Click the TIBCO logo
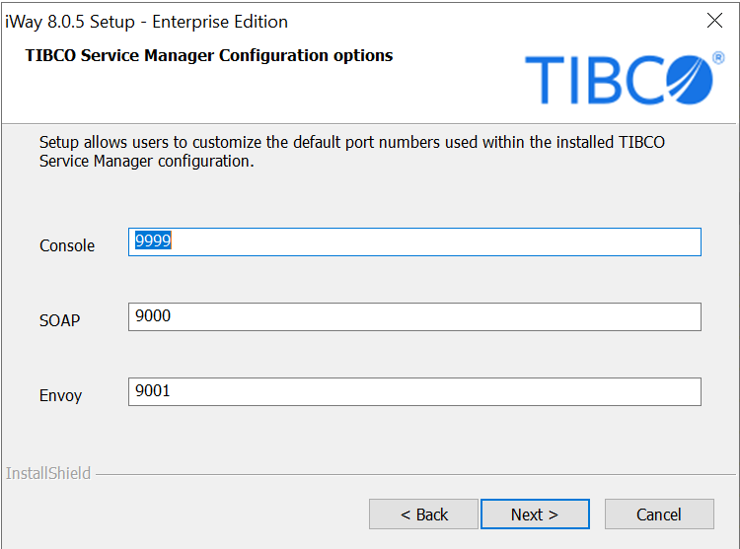Image resolution: width=740 pixels, height=549 pixels. [625, 79]
